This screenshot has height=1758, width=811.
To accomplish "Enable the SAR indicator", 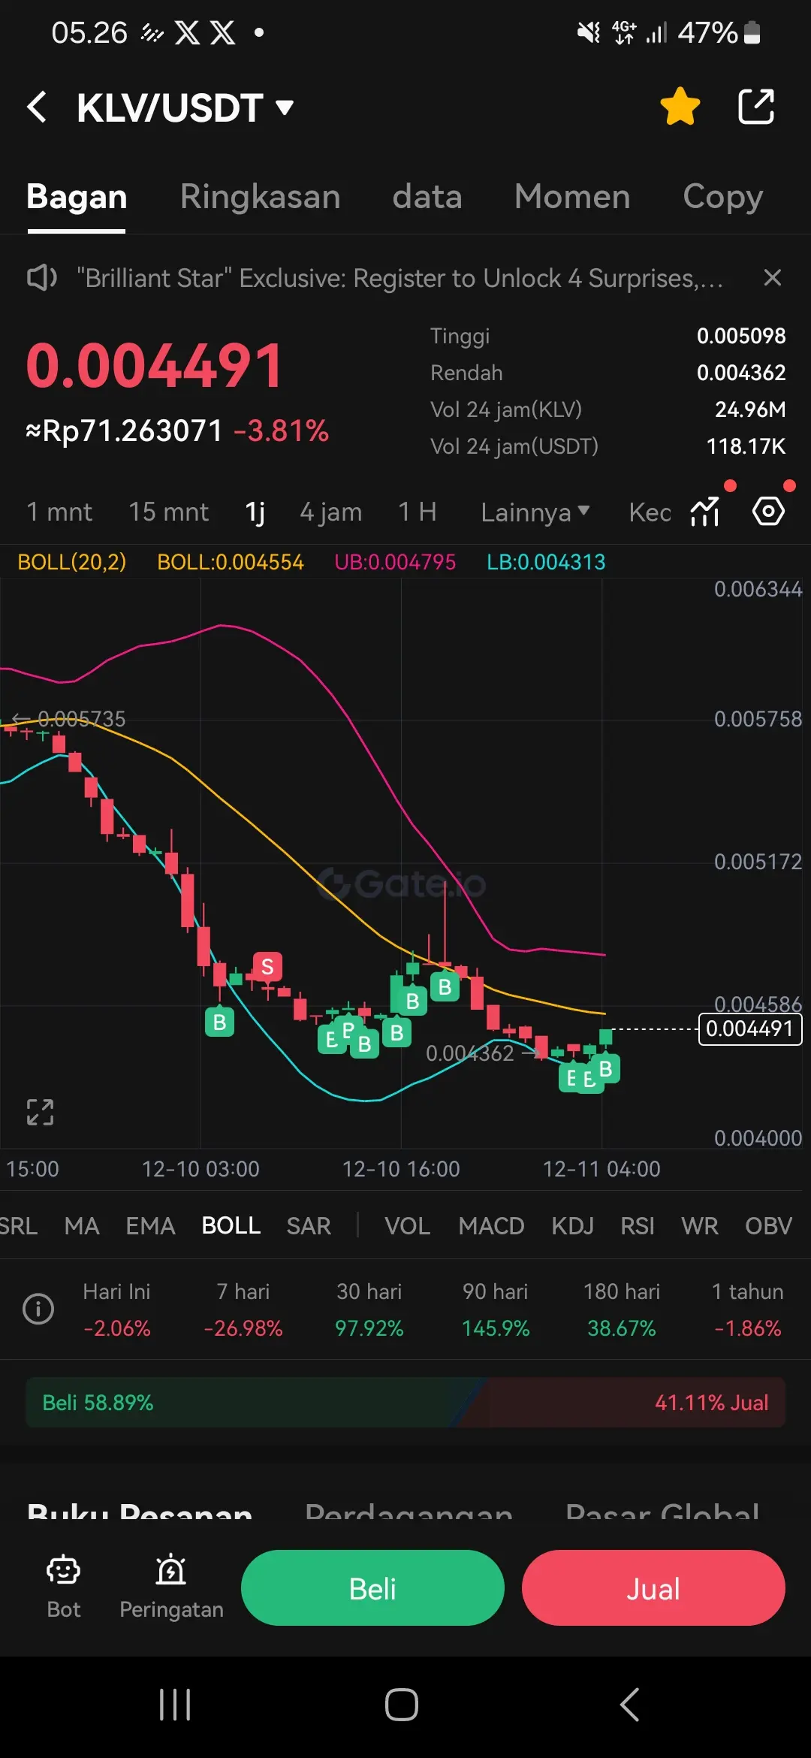I will (309, 1226).
